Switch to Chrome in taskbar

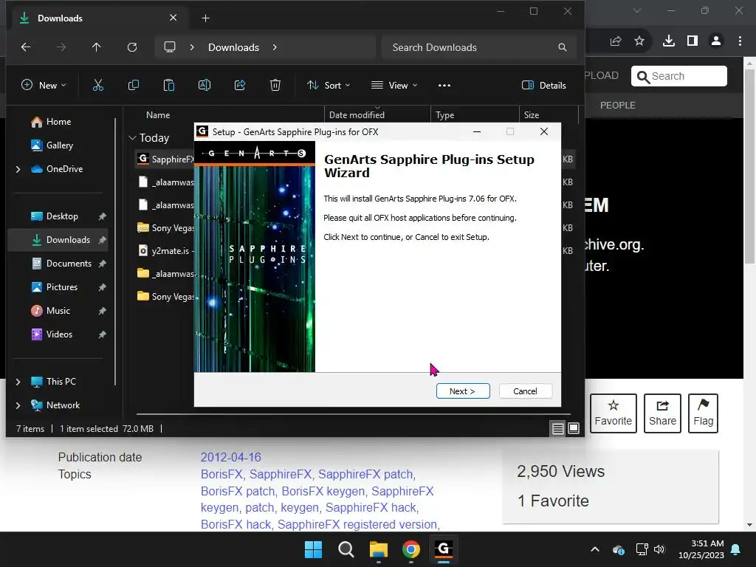[x=411, y=549]
